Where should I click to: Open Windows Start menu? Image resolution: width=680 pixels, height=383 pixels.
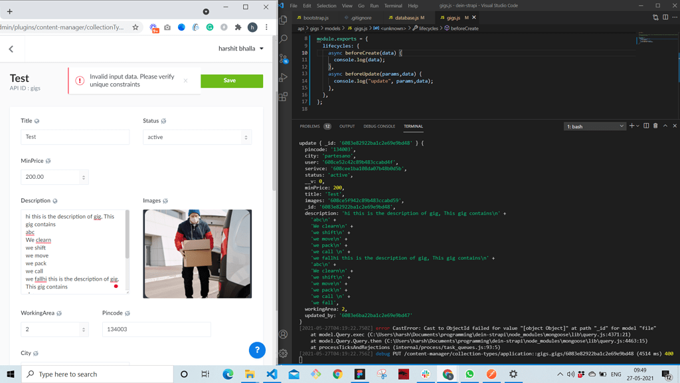pyautogui.click(x=11, y=374)
